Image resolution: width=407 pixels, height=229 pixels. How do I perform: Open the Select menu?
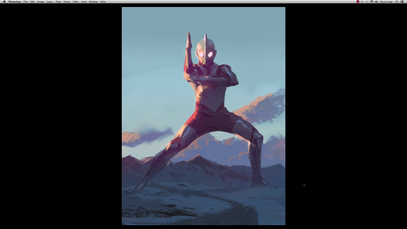point(67,2)
